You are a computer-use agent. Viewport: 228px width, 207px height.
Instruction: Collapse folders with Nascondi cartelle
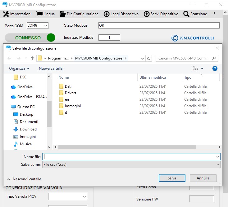click(24, 179)
